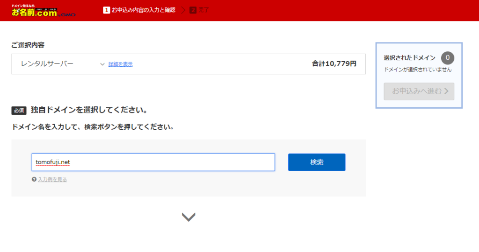The height and width of the screenshot is (252, 479).
Task: Click the ご選択内容 heading
Action: 28,45
